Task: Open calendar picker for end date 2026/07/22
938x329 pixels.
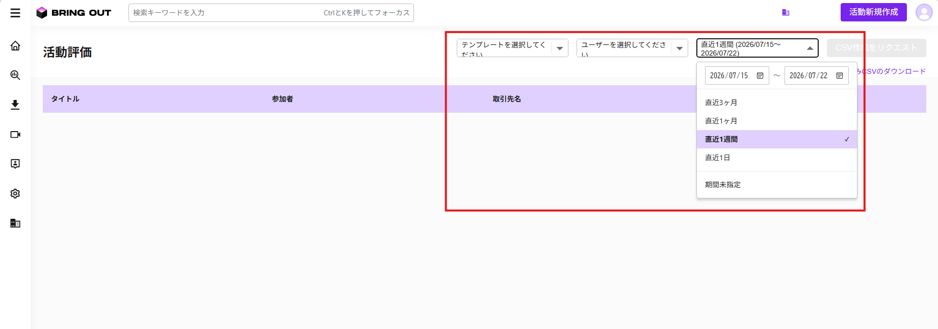Action: 840,75
